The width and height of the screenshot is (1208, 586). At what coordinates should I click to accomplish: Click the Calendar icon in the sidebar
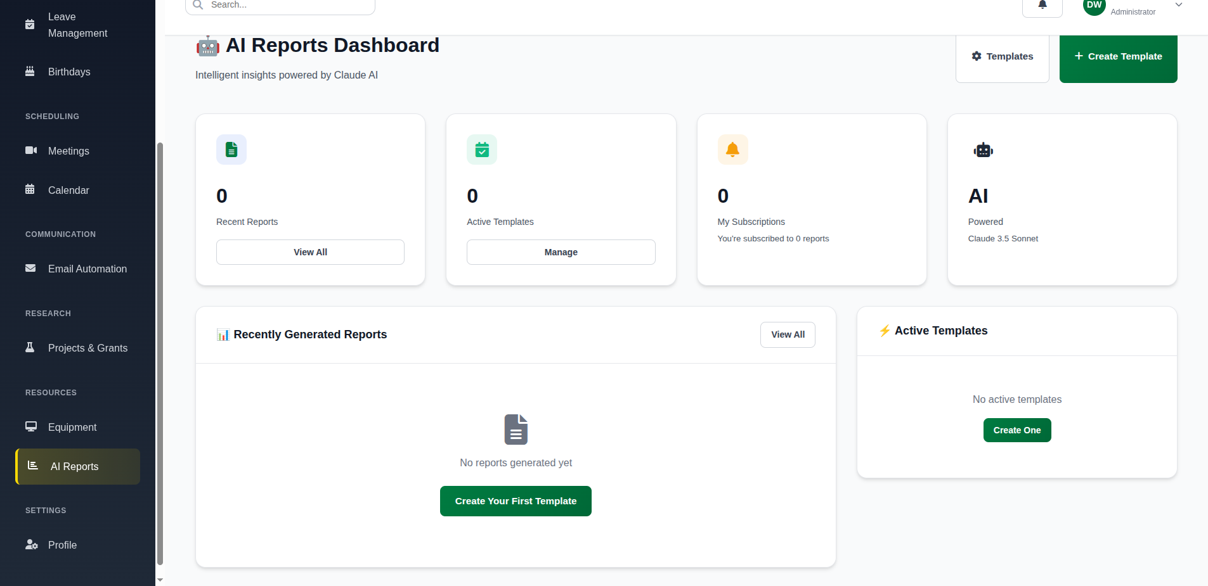[29, 189]
